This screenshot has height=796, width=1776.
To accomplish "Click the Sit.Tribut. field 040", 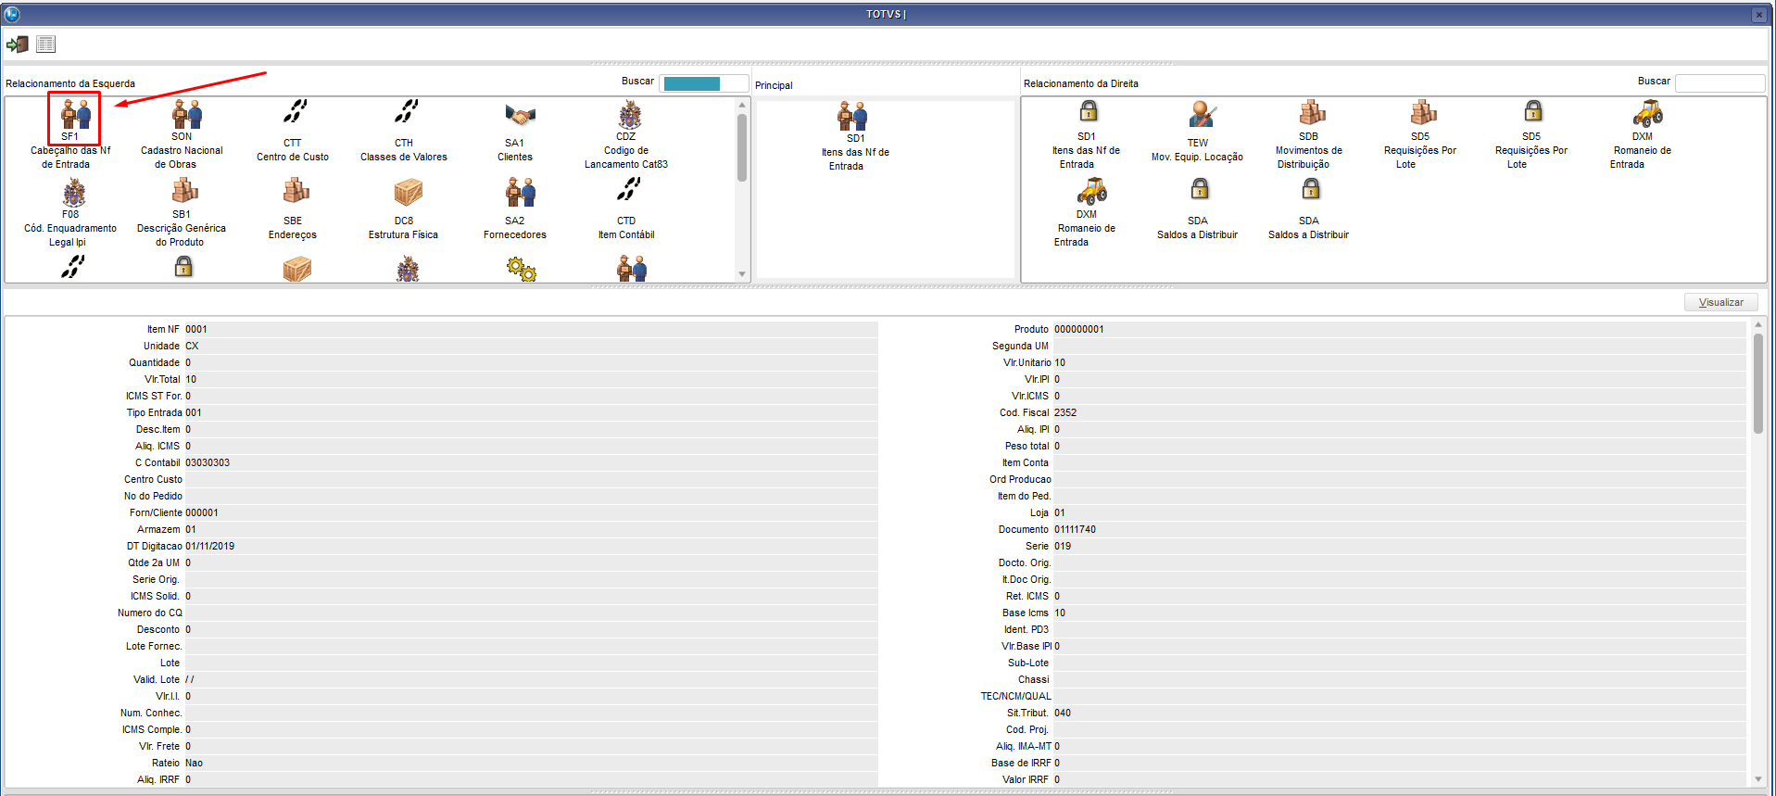I will point(1399,713).
